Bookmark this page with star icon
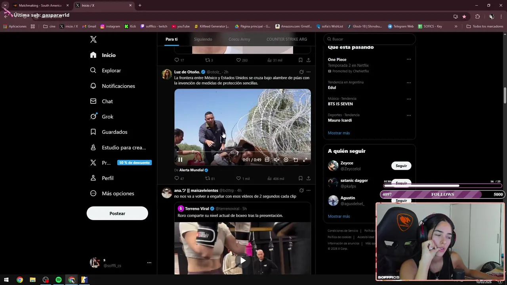 click(x=464, y=17)
